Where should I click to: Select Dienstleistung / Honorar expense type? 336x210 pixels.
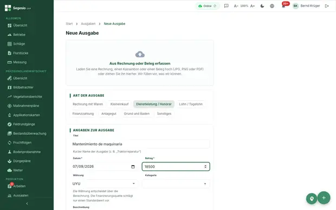pyautogui.click(x=154, y=104)
